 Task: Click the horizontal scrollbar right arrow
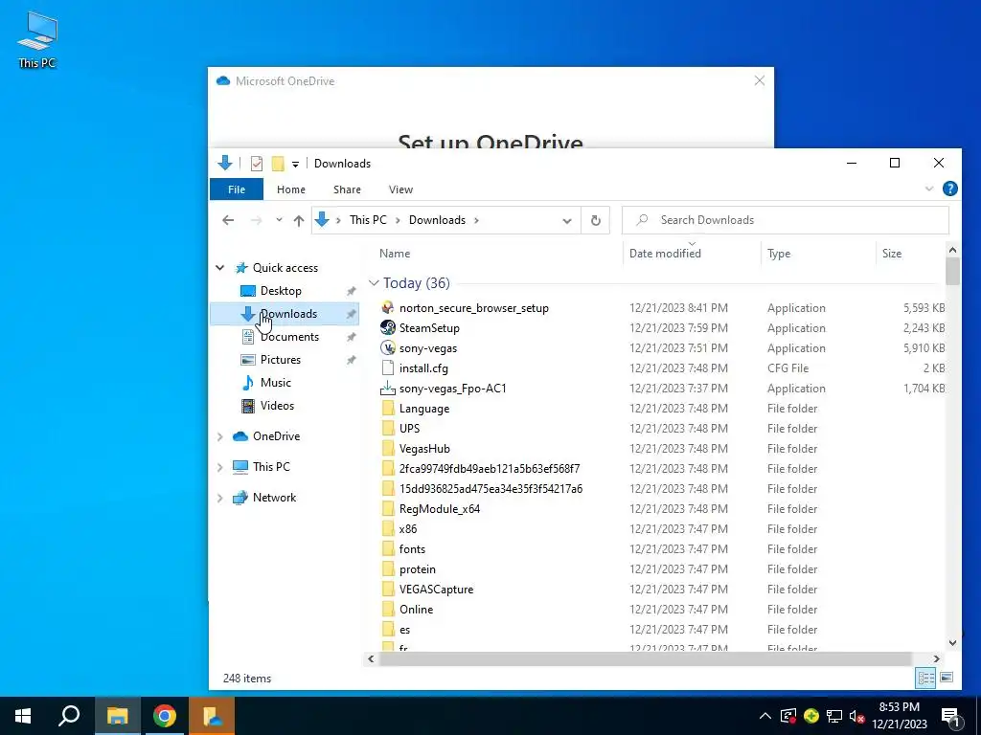pyautogui.click(x=937, y=658)
